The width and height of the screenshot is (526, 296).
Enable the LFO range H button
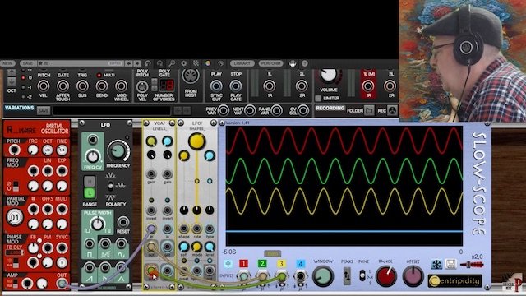click(90, 182)
